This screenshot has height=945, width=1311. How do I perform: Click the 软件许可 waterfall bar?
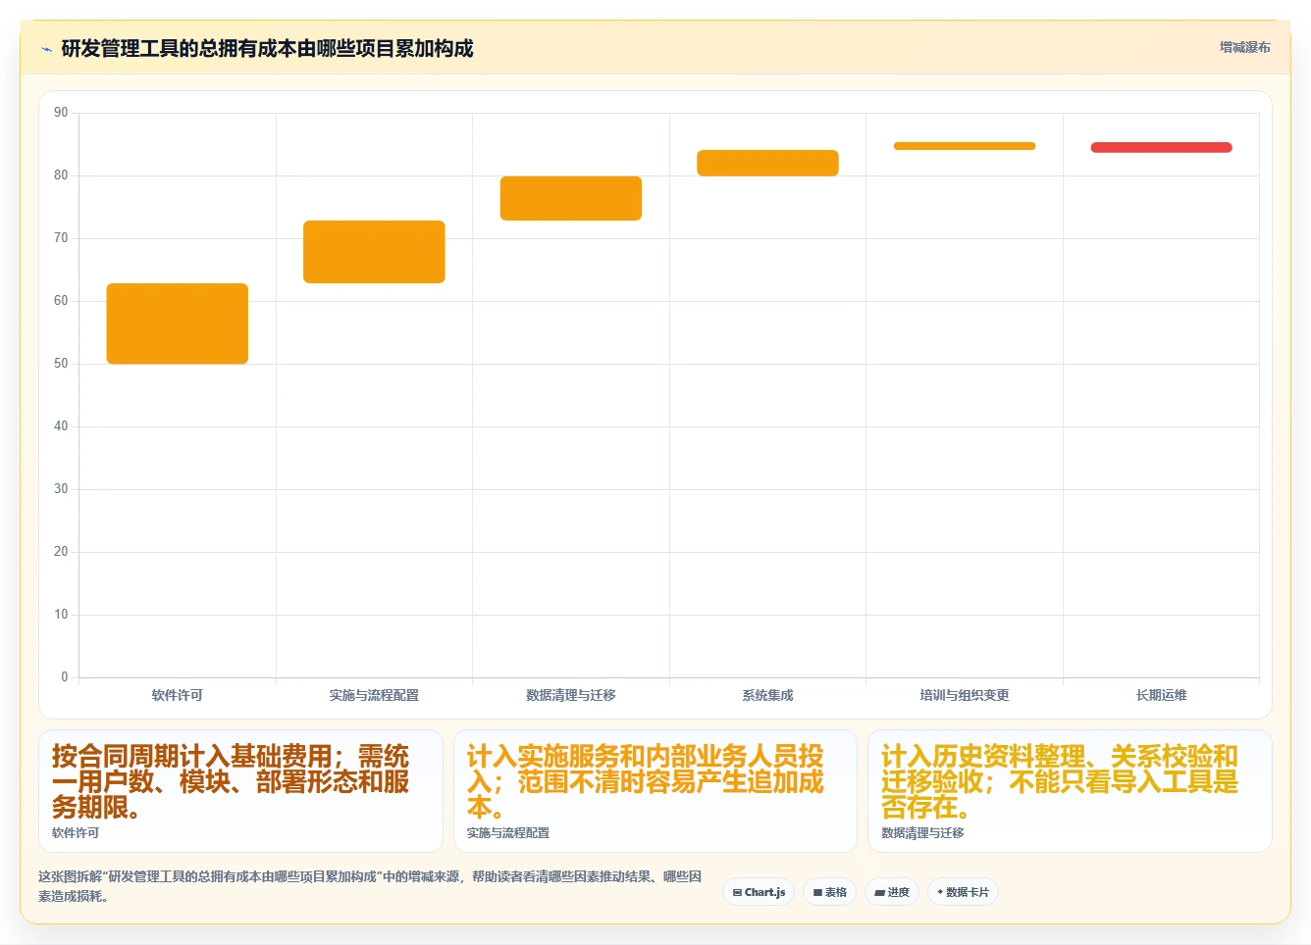(178, 323)
